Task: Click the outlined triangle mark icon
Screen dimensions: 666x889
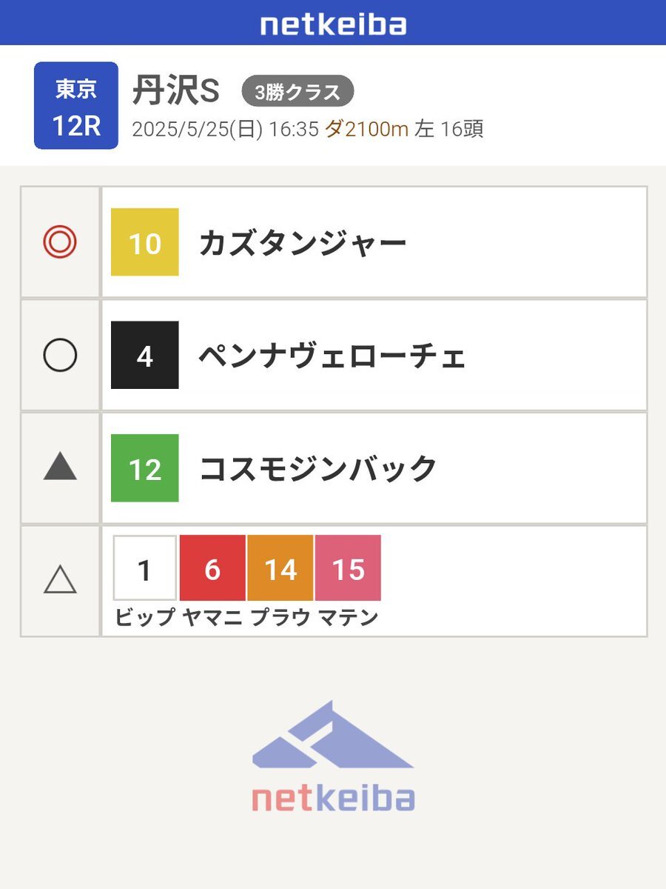Action: click(60, 578)
